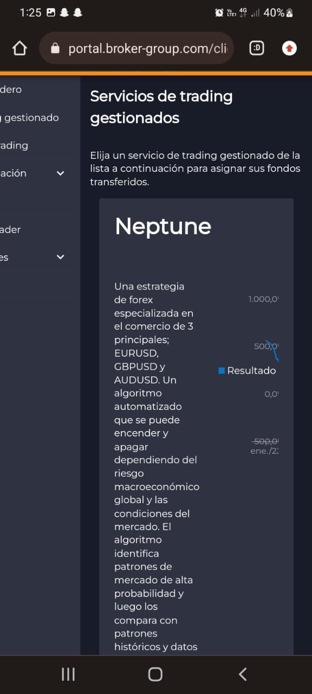Open the sidebar item ending in 'ading'
312x694 pixels.
[x=14, y=145]
